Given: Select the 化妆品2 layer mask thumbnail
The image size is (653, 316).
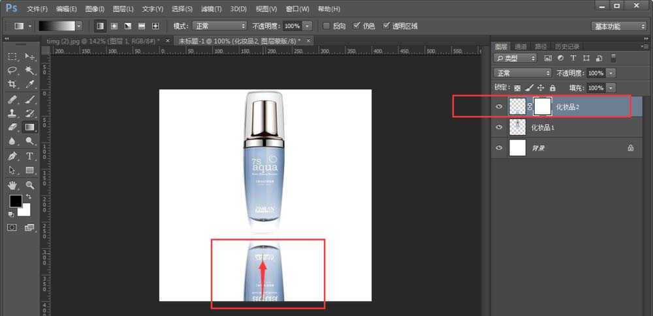Looking at the screenshot, I should click(x=542, y=106).
